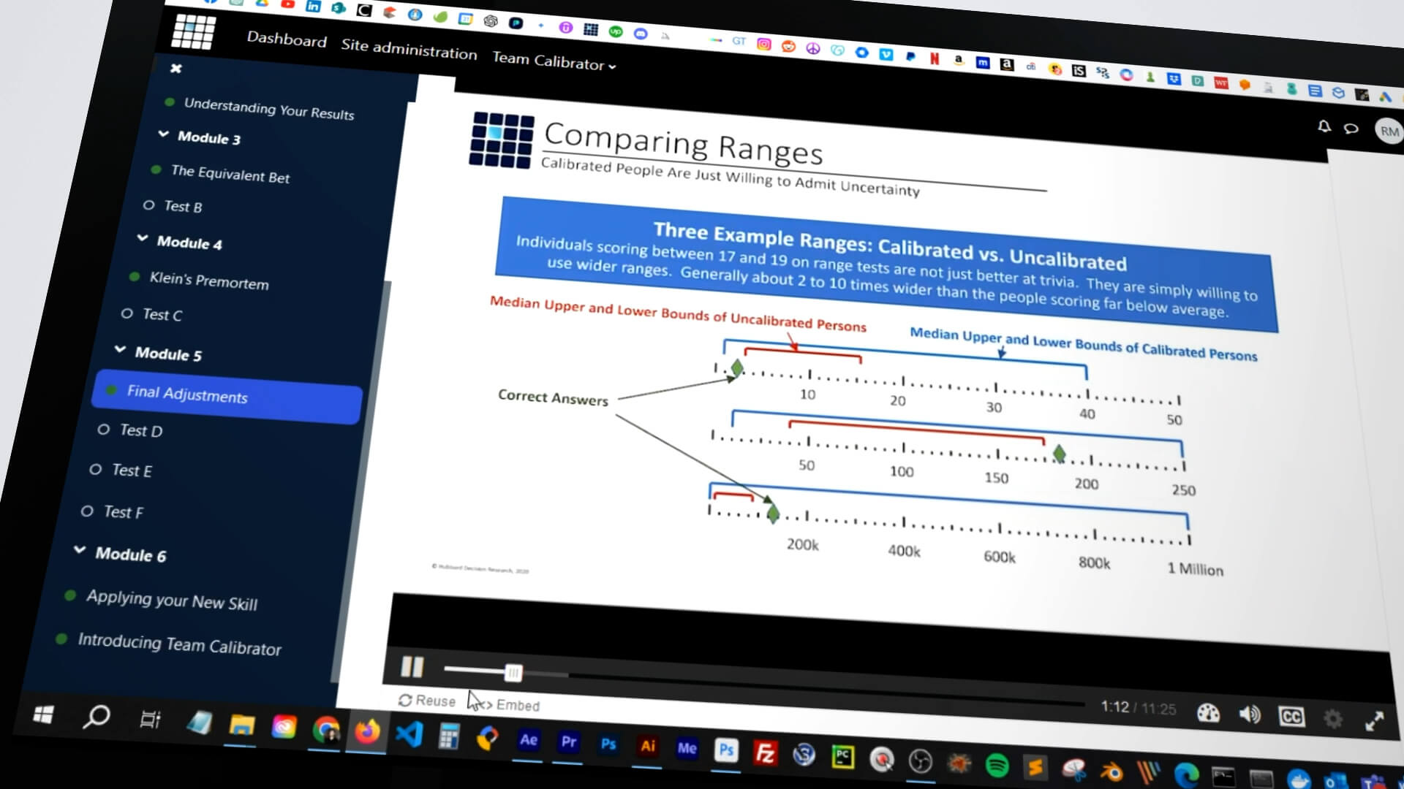1404x789 pixels.
Task: Open Test C in sidebar
Action: pos(162,315)
